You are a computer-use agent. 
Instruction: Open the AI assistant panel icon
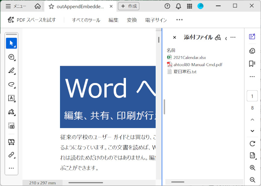tap(252, 36)
